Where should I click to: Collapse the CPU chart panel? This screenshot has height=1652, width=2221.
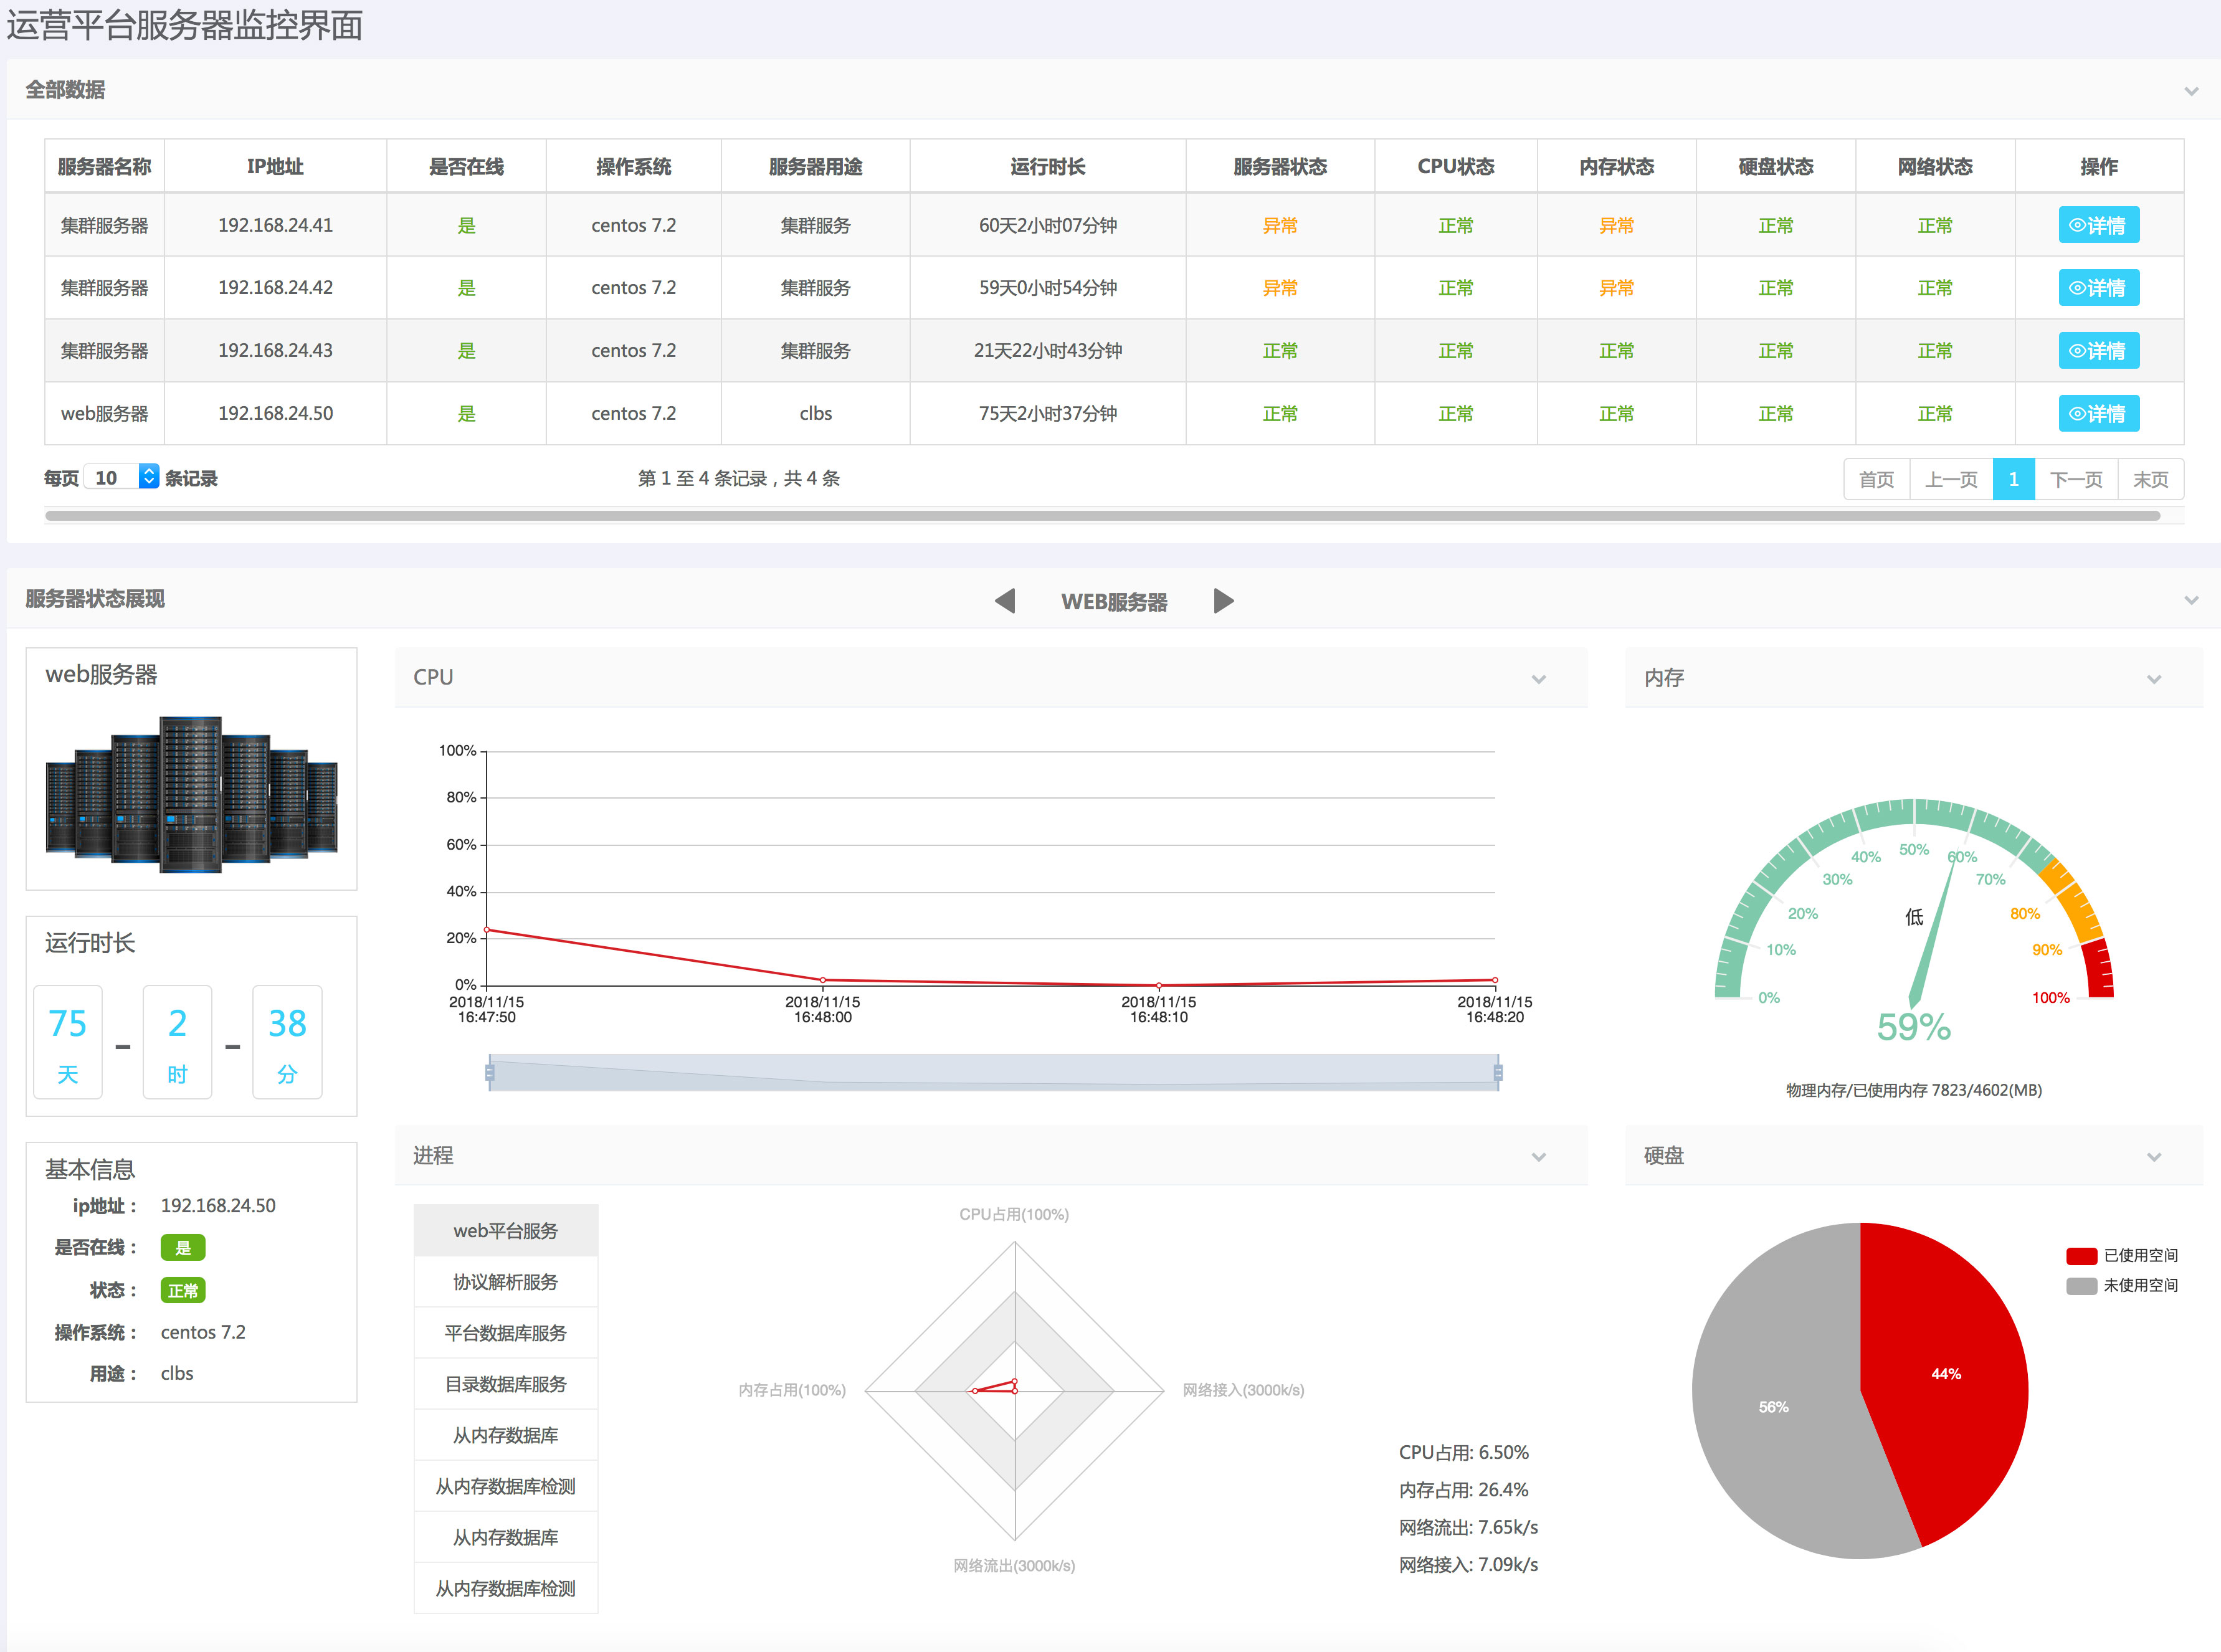click(x=1538, y=680)
